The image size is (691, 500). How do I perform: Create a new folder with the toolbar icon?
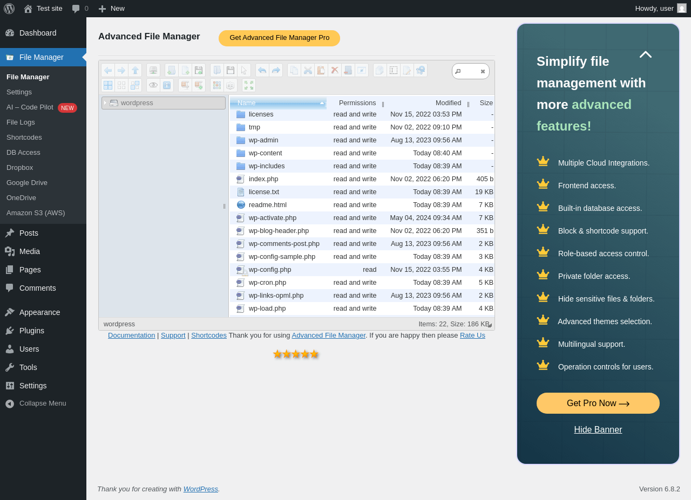(x=172, y=70)
